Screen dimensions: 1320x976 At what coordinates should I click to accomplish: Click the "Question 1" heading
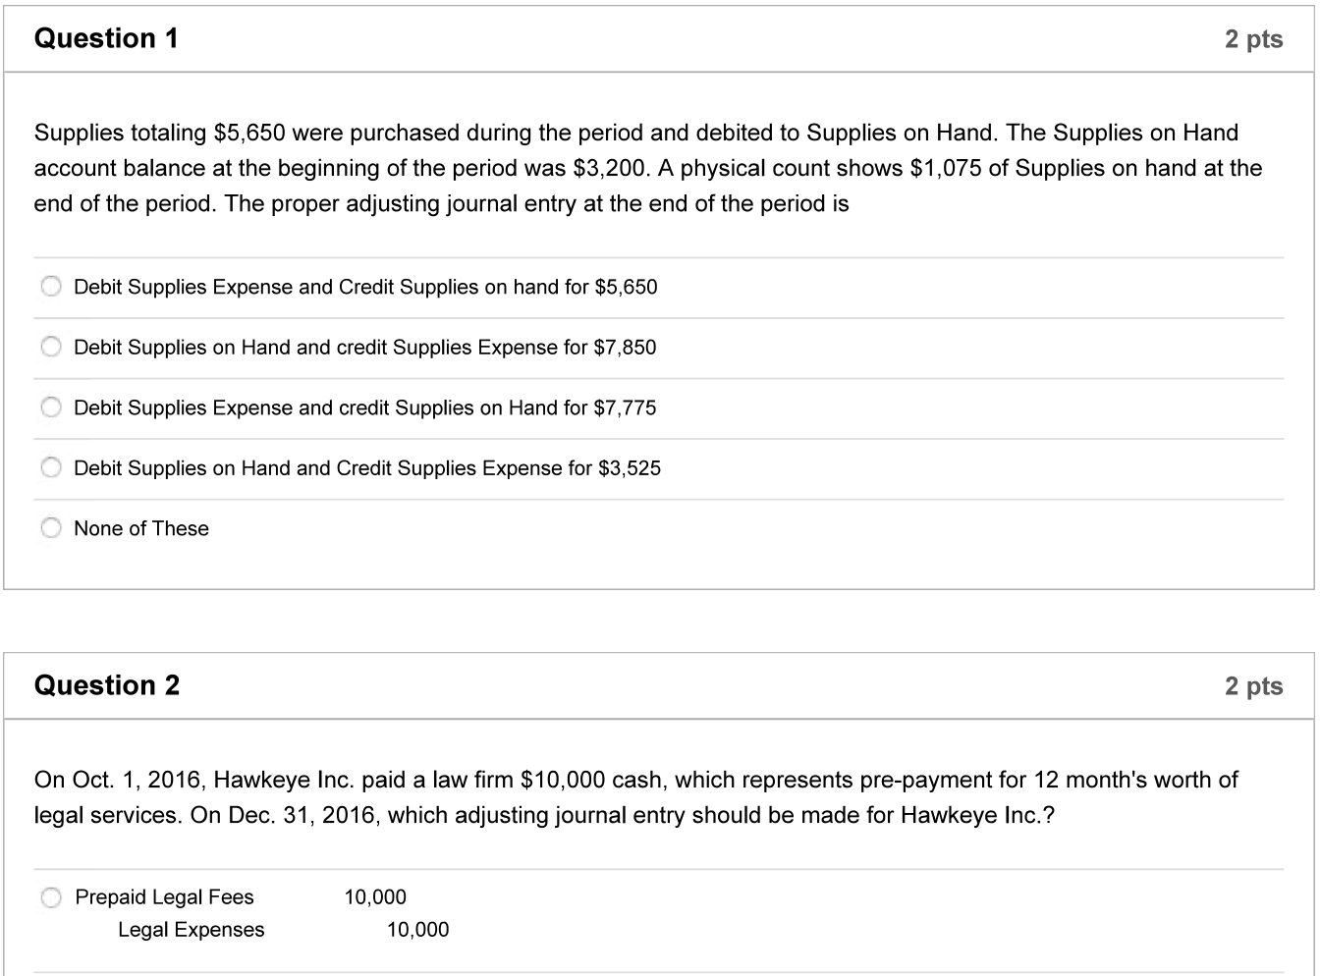tap(106, 38)
